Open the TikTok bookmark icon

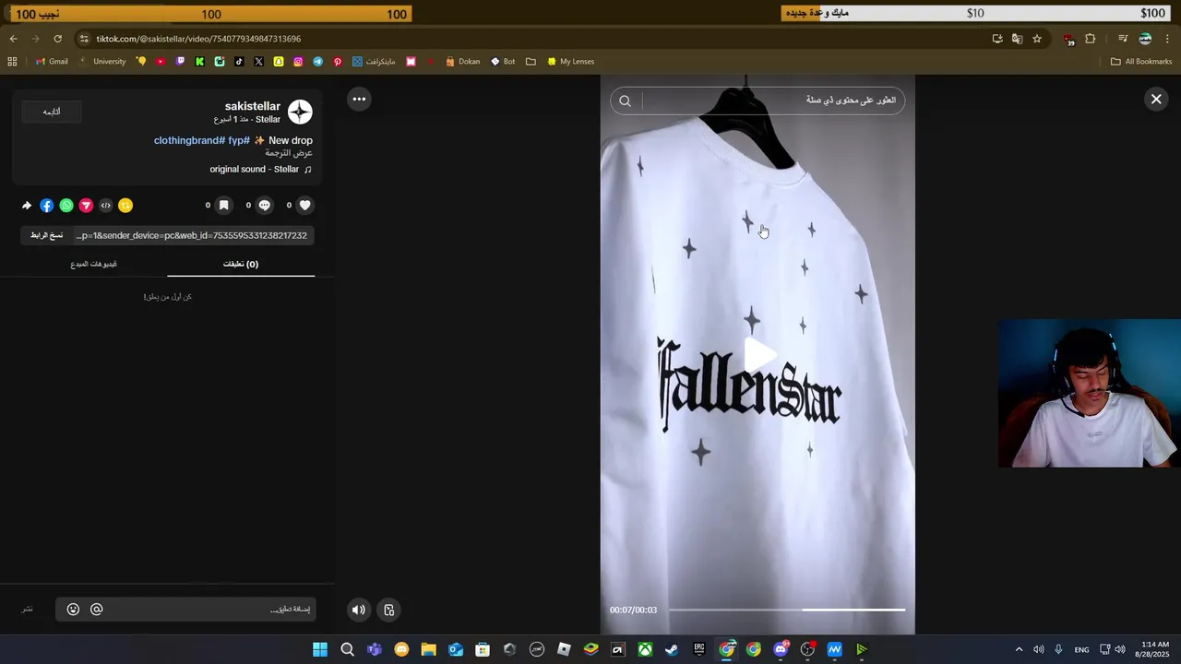239,62
